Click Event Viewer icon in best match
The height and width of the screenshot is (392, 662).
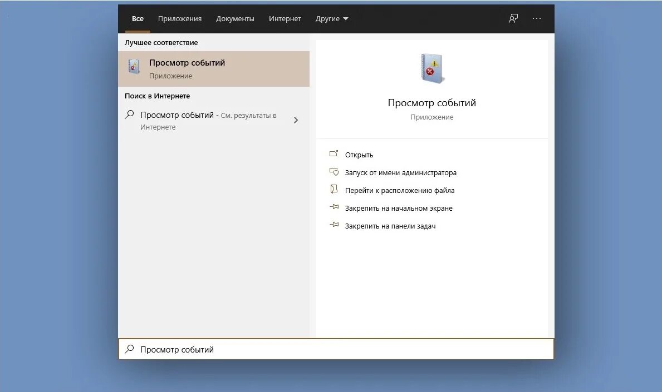pyautogui.click(x=134, y=67)
